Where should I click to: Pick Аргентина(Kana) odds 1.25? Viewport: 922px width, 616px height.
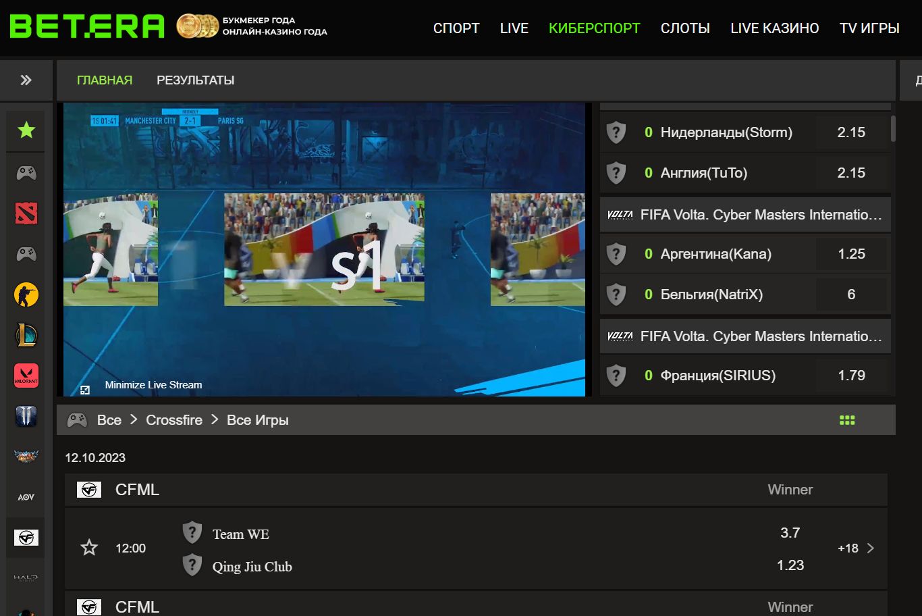(851, 254)
